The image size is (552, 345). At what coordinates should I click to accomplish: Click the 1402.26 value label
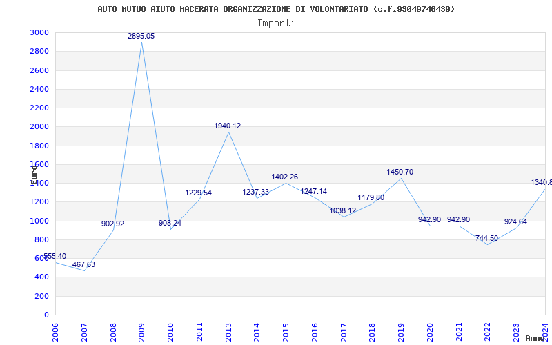[284, 177]
